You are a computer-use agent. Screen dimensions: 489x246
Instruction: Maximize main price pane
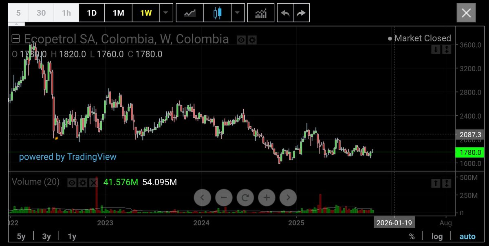tap(447, 49)
